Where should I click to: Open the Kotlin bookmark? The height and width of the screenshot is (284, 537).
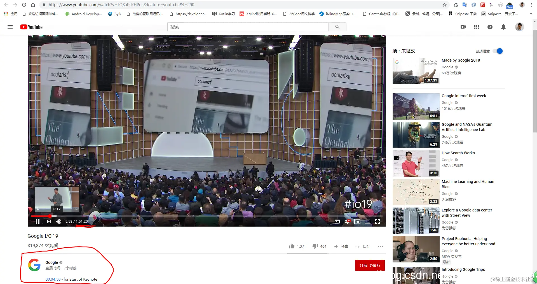tap(223, 14)
